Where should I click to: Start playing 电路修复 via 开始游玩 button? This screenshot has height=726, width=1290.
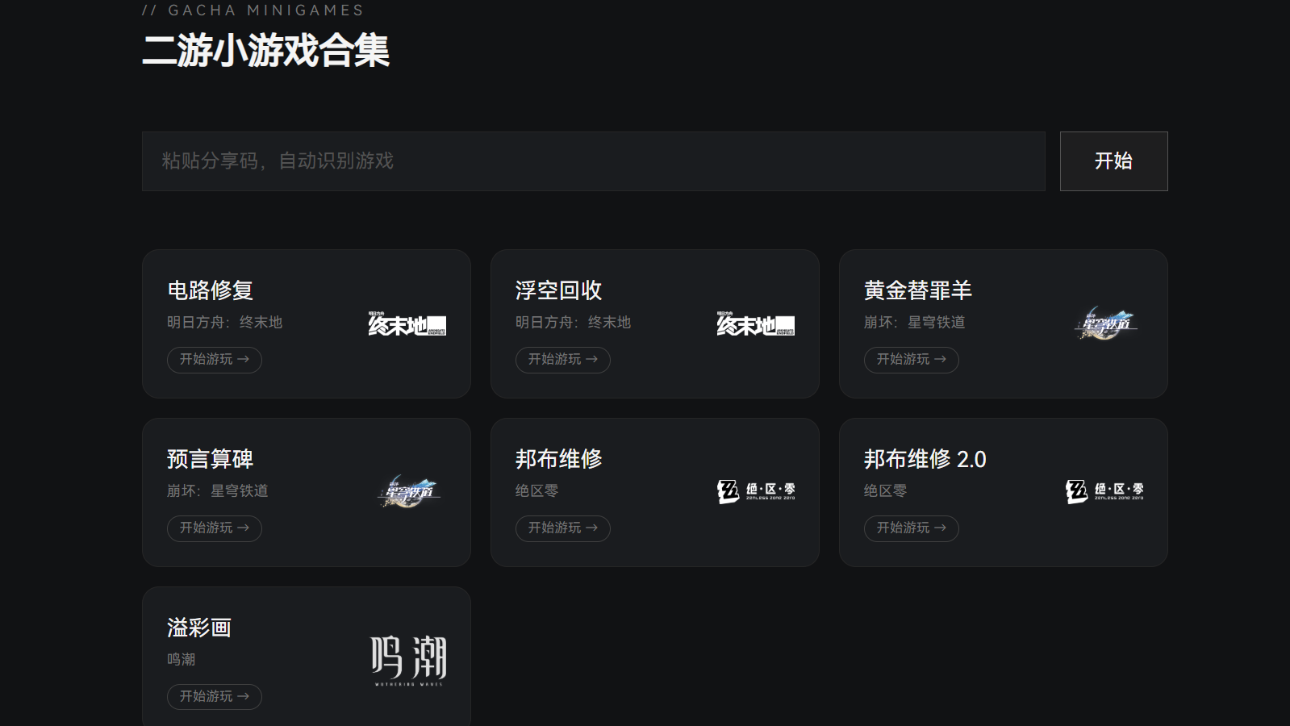point(215,360)
